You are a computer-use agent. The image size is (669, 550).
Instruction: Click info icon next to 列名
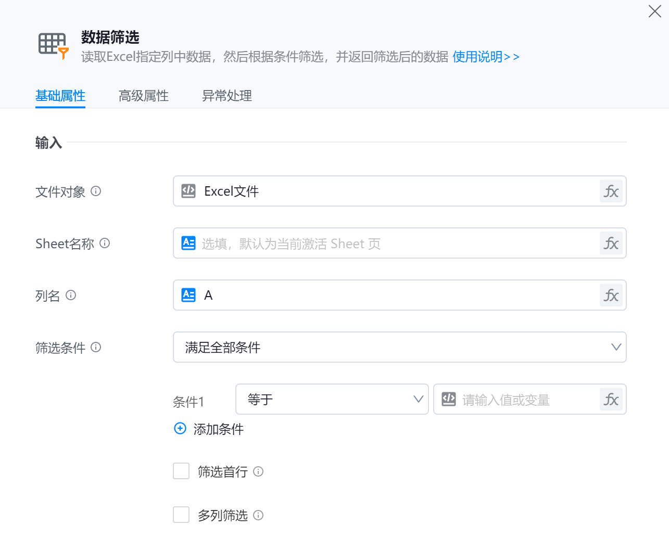(x=71, y=296)
